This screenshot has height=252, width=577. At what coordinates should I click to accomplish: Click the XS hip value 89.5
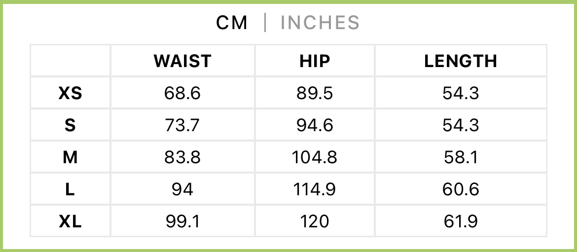[x=315, y=93]
